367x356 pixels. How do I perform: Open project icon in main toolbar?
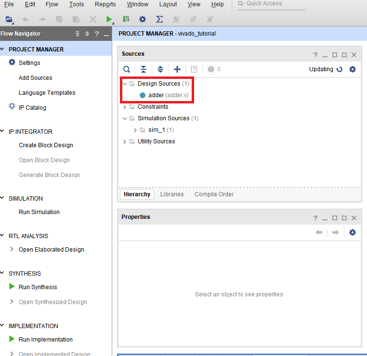9,19
